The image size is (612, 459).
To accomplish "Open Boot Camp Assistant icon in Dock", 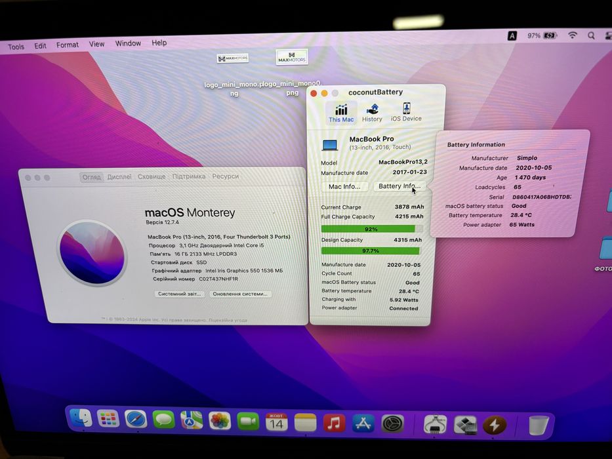I will click(465, 425).
